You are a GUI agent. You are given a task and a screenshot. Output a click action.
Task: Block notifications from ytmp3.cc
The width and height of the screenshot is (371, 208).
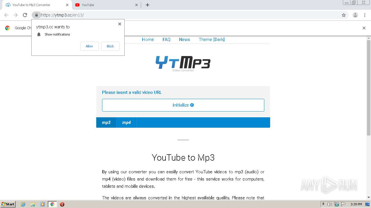click(x=110, y=46)
